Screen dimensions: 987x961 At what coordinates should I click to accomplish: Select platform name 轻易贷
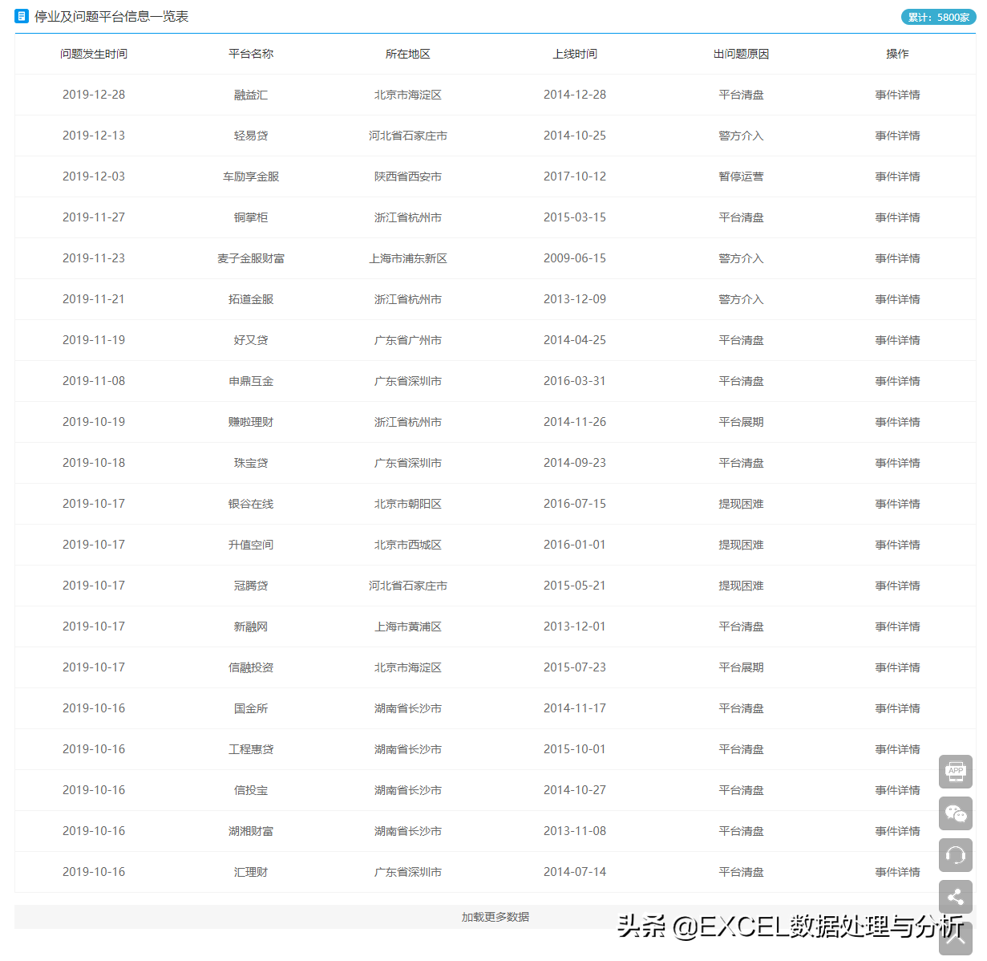(x=251, y=136)
